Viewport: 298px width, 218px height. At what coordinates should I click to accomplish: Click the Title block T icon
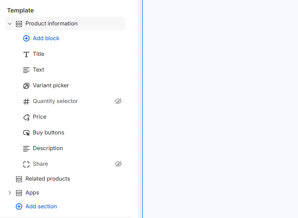pyautogui.click(x=26, y=54)
